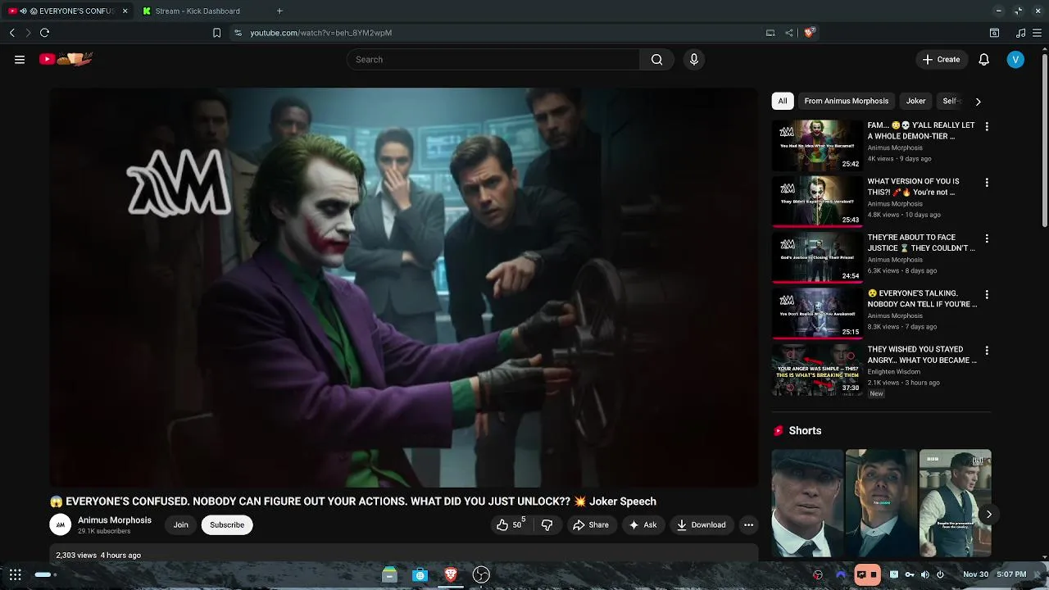Bookmark this page in the address bar

[x=216, y=33]
